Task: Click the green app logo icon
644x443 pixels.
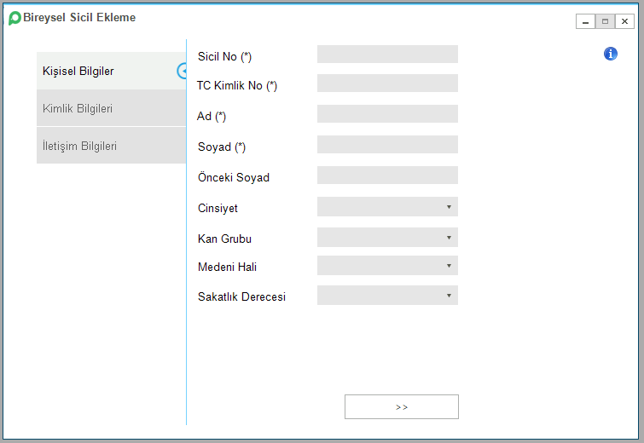Action: pos(15,18)
